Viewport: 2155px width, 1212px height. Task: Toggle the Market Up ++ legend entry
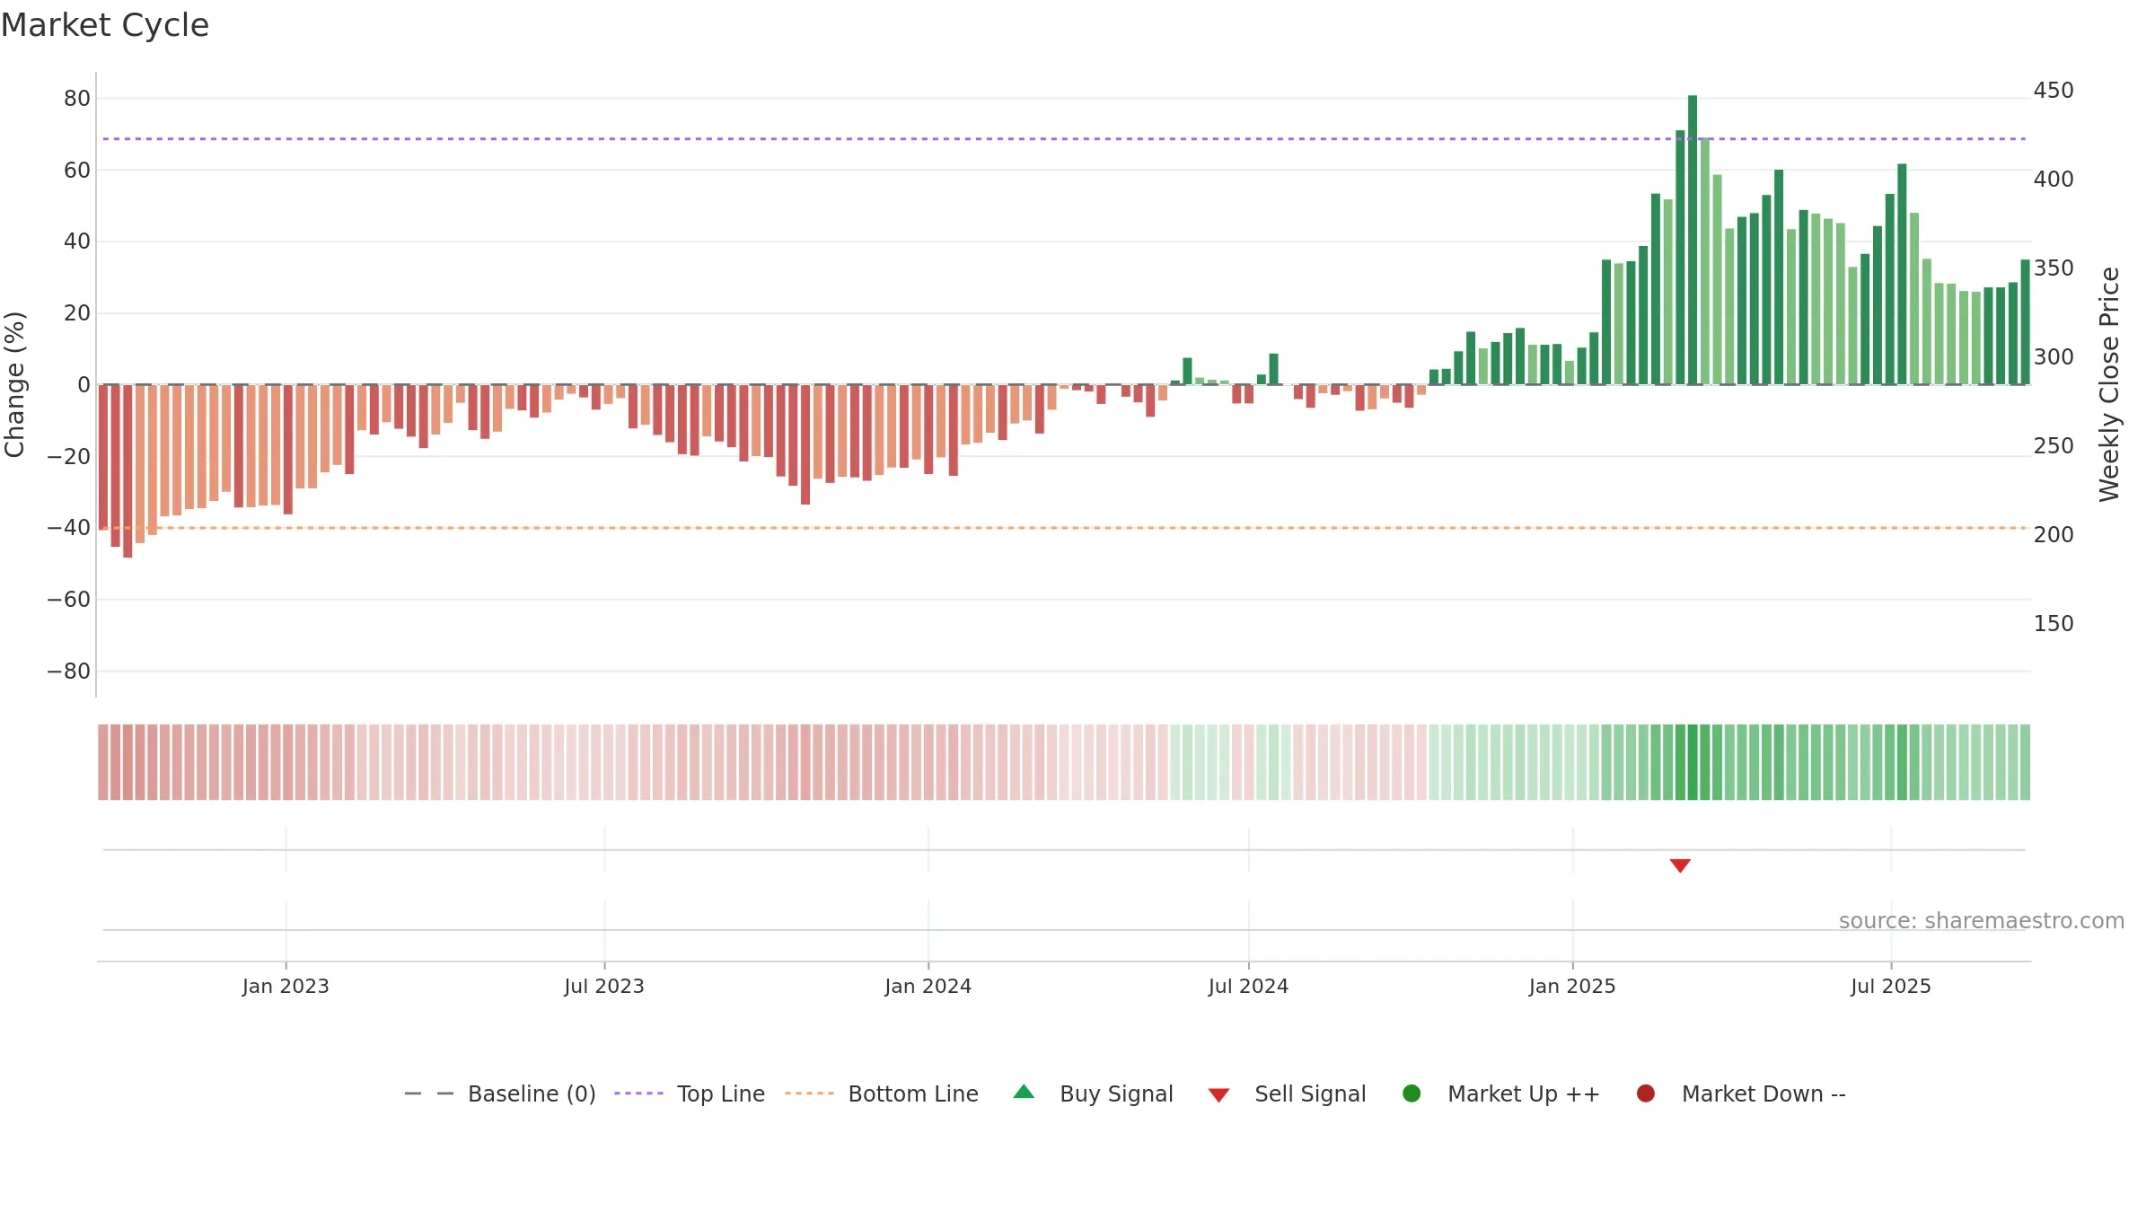coord(1500,1093)
